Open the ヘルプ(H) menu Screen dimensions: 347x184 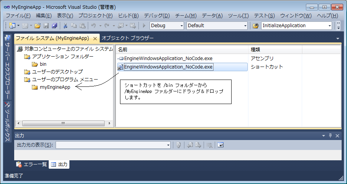pyautogui.click(x=327, y=16)
